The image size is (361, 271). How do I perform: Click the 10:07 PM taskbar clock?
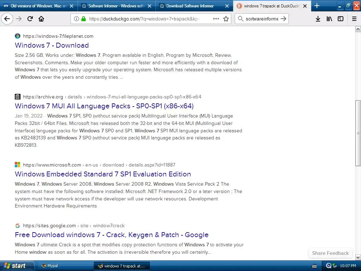click(x=348, y=266)
